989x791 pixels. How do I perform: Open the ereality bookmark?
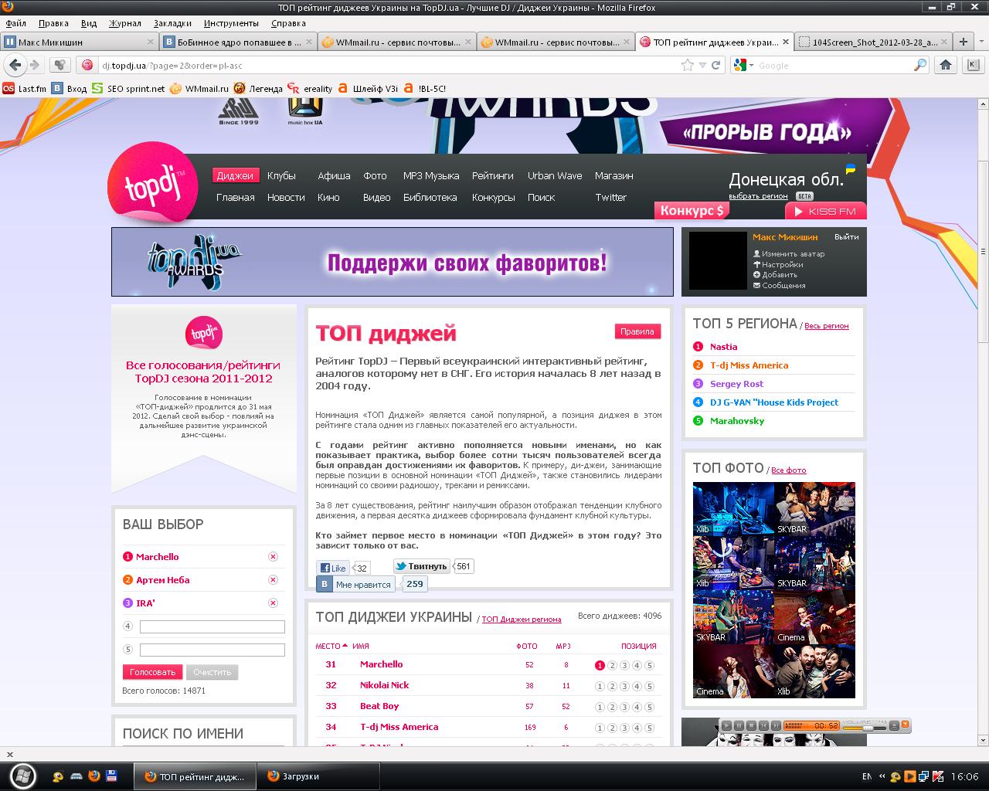coord(310,89)
